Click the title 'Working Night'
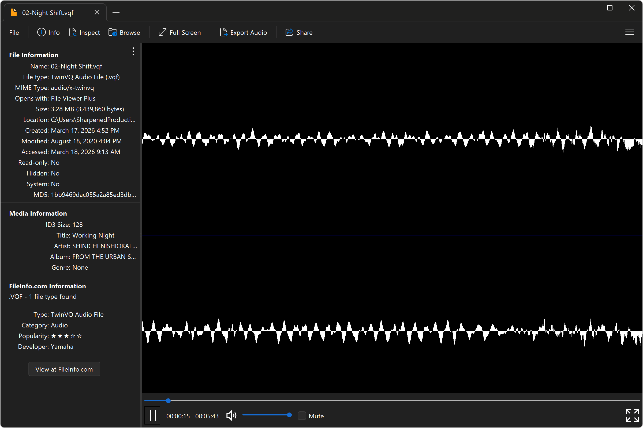Viewport: 643px width, 428px height. (x=93, y=235)
